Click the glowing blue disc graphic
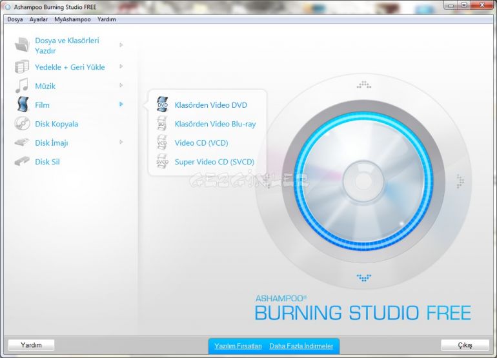Screen dimensions: 497x358 363,181
